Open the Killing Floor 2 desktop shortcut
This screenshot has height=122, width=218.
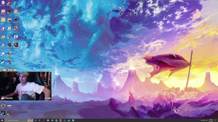coord(16,45)
